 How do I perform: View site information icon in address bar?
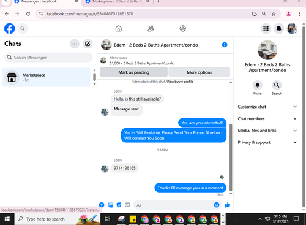(41, 14)
